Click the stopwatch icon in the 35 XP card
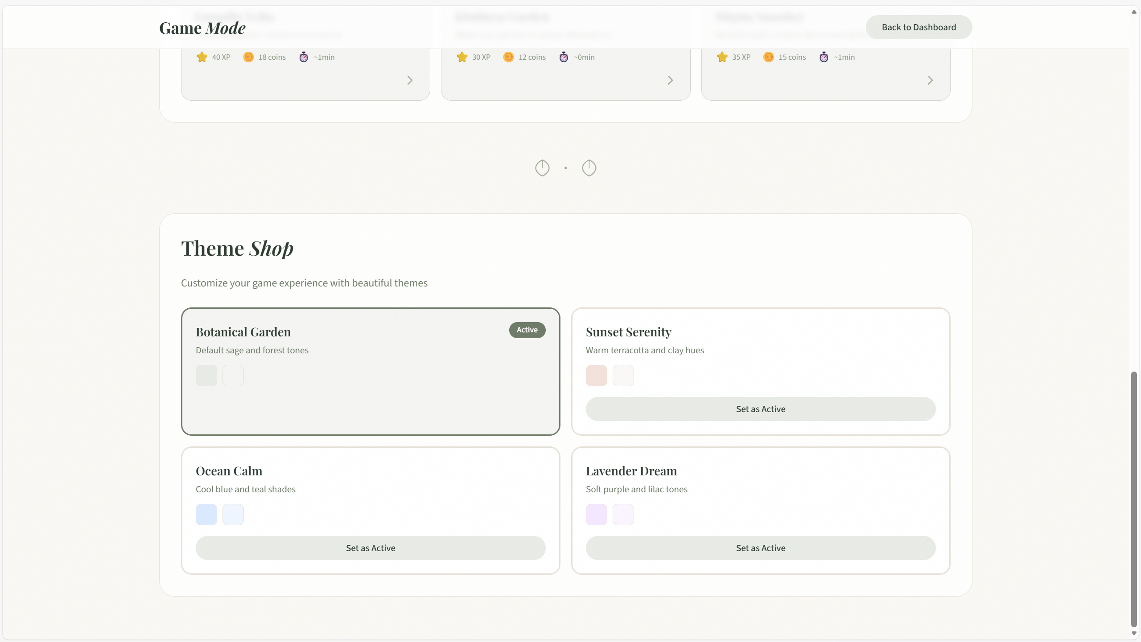Image resolution: width=1141 pixels, height=642 pixels. pyautogui.click(x=824, y=57)
